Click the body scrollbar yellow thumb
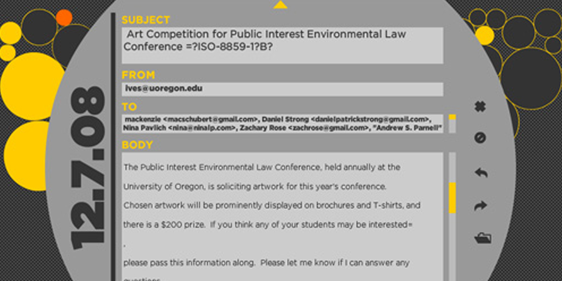 coord(452,198)
